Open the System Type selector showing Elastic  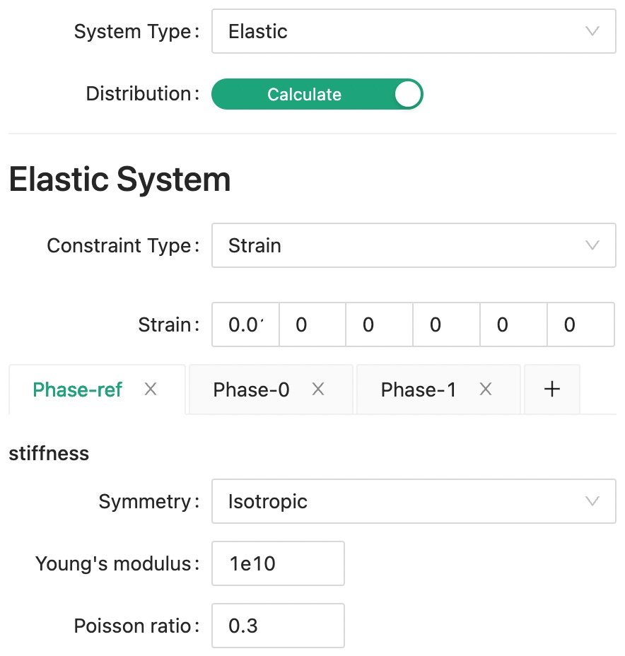[414, 31]
